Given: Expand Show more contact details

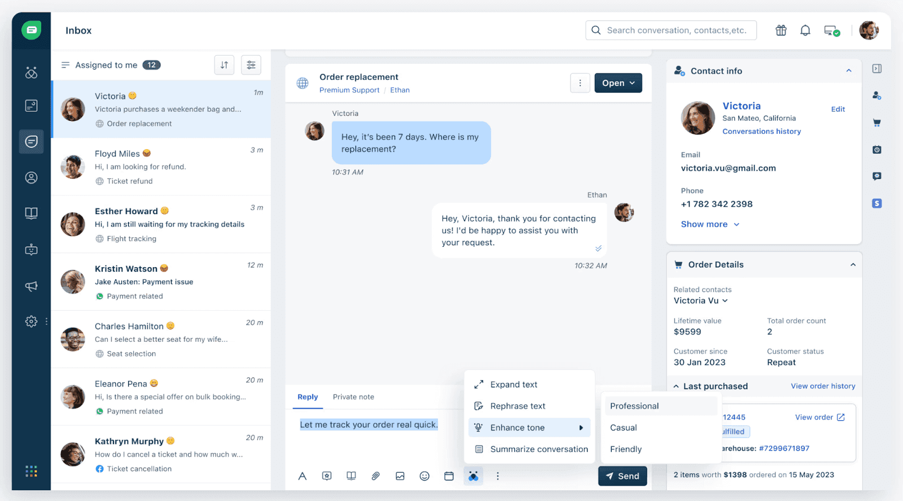Looking at the screenshot, I should point(710,224).
